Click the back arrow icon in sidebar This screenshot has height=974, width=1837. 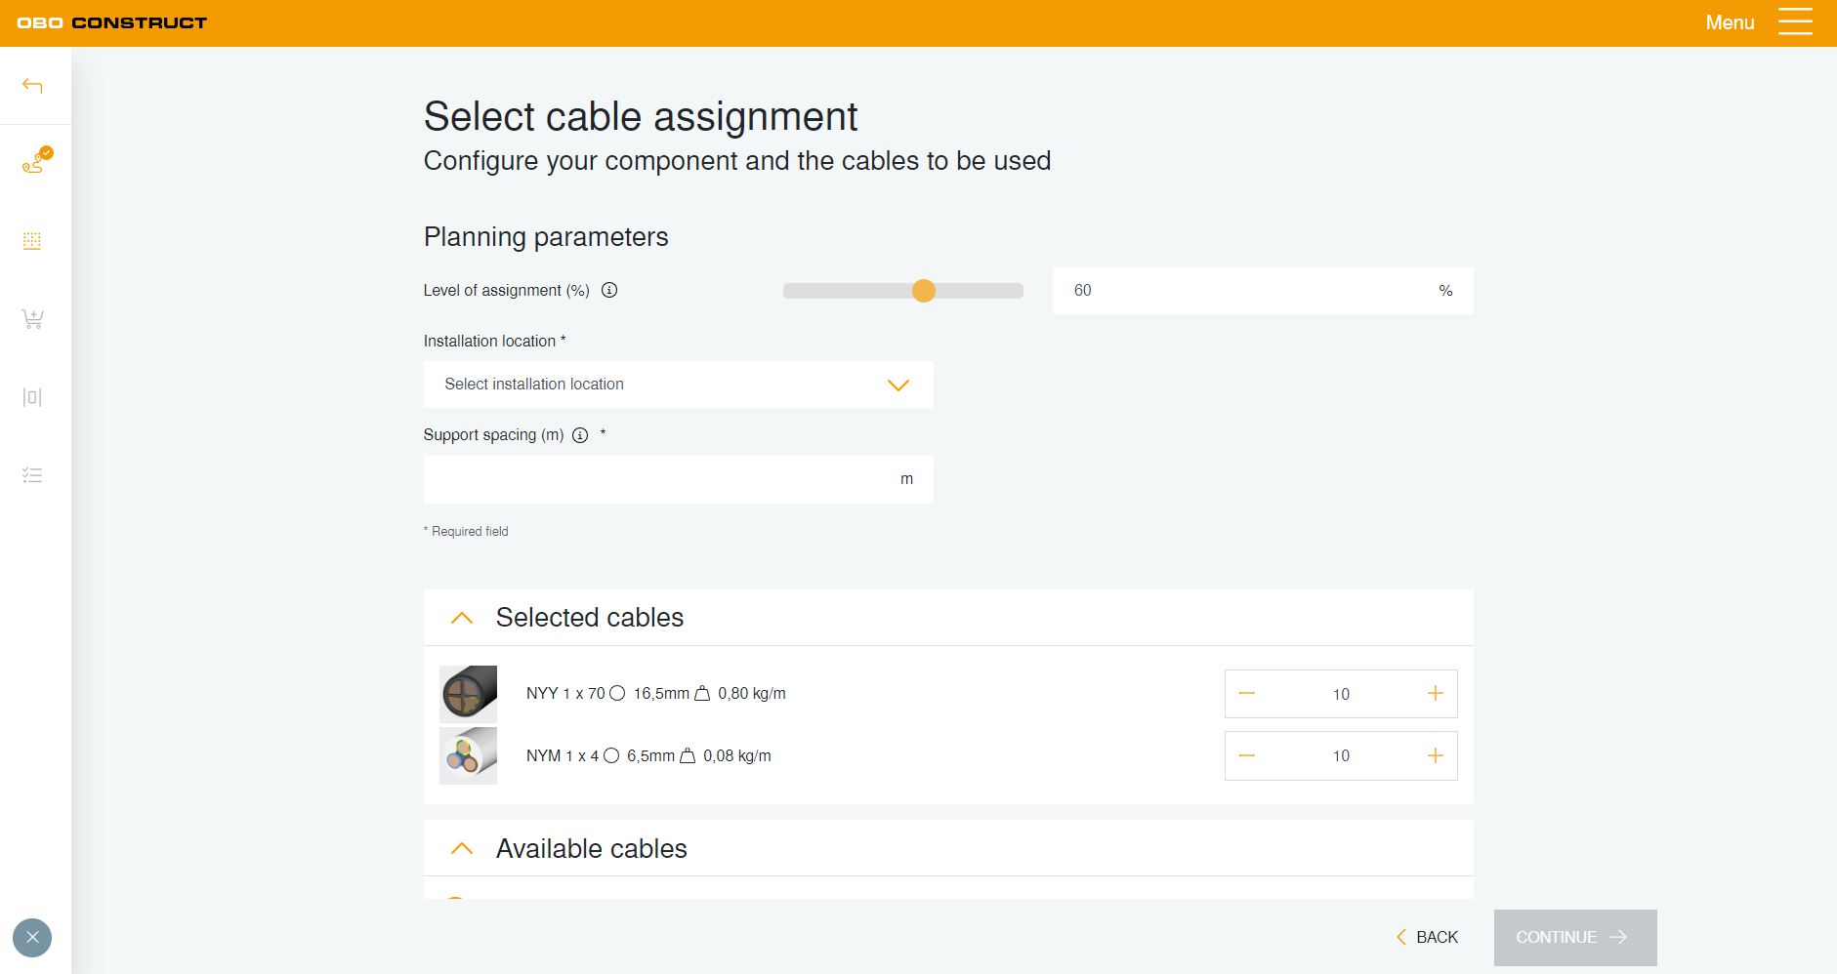tap(32, 86)
